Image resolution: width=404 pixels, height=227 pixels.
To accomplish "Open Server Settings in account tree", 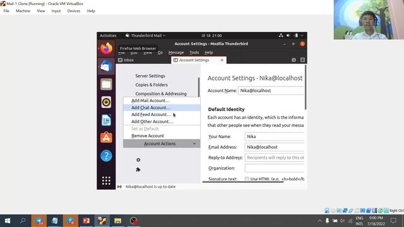I will pyautogui.click(x=150, y=76).
